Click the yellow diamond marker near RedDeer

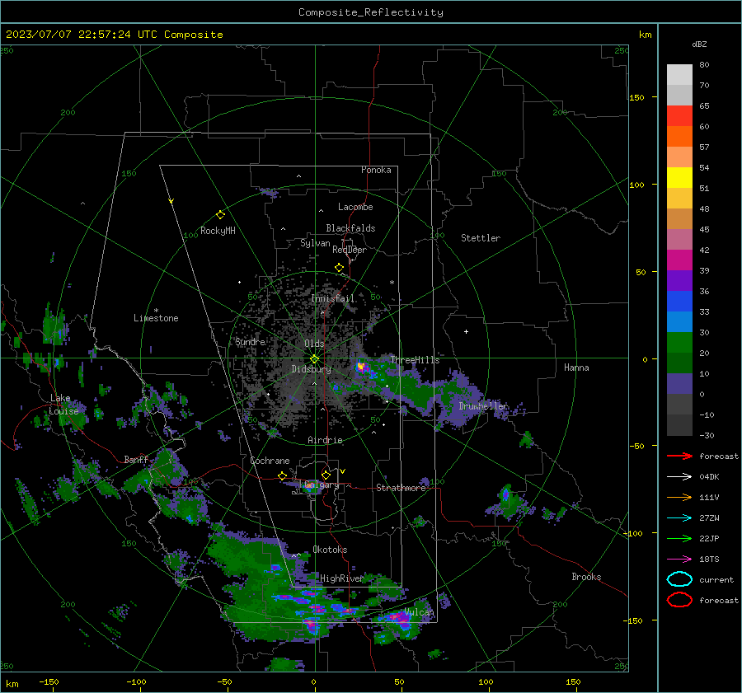tap(339, 268)
